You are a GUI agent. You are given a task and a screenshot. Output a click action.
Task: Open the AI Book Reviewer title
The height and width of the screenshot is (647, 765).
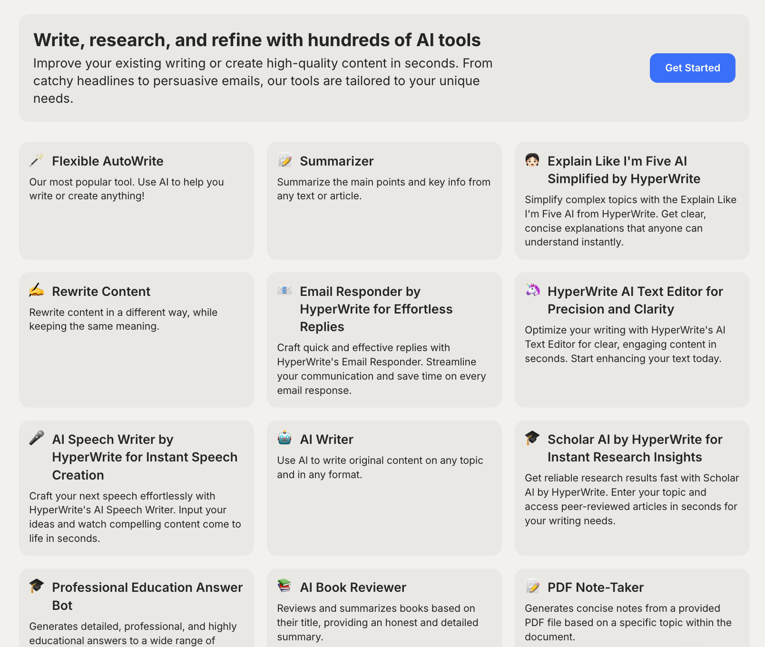click(x=353, y=588)
